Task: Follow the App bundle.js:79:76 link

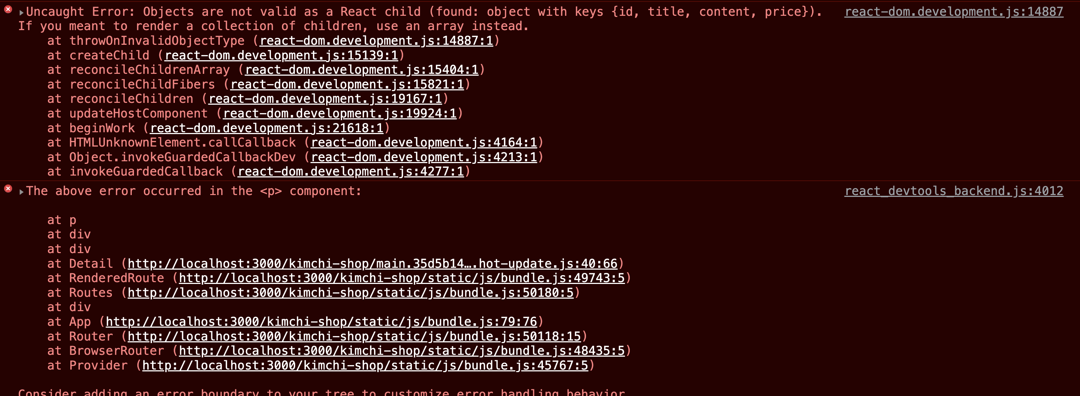Action: coord(321,322)
